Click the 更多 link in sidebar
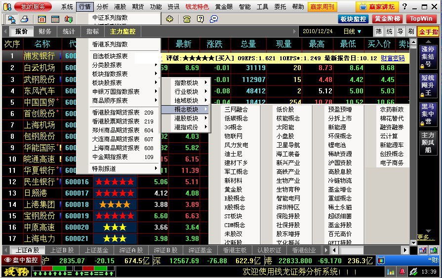The width and height of the screenshot is (442, 278). [425, 237]
